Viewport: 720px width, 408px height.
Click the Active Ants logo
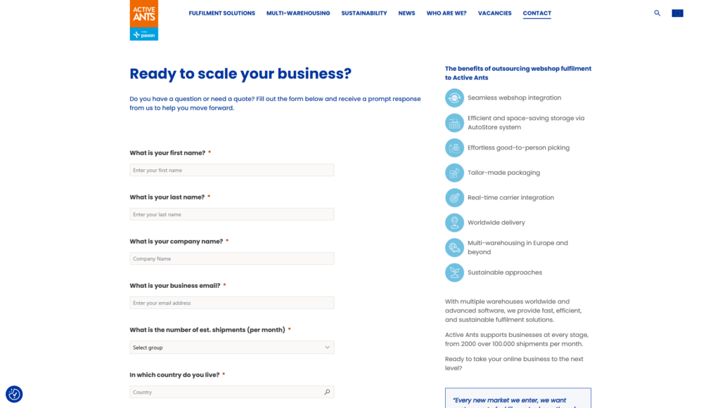[x=143, y=20]
